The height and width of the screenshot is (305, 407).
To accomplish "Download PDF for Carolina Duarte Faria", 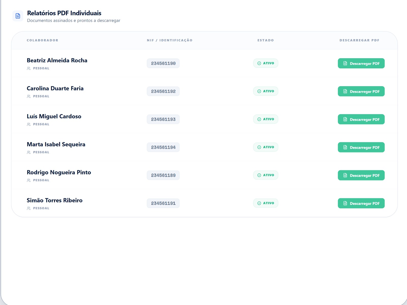I will coord(361,91).
